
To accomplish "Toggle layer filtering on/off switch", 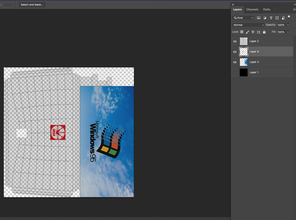I will pyautogui.click(x=289, y=17).
